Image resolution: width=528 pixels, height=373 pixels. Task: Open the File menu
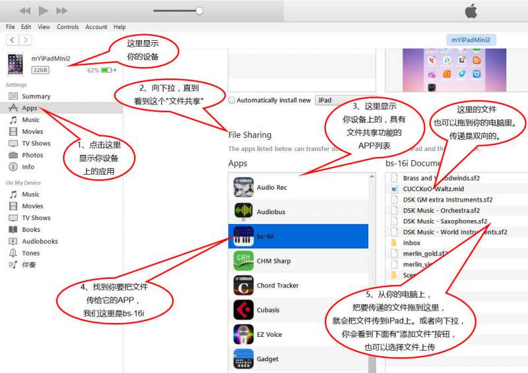tap(10, 27)
